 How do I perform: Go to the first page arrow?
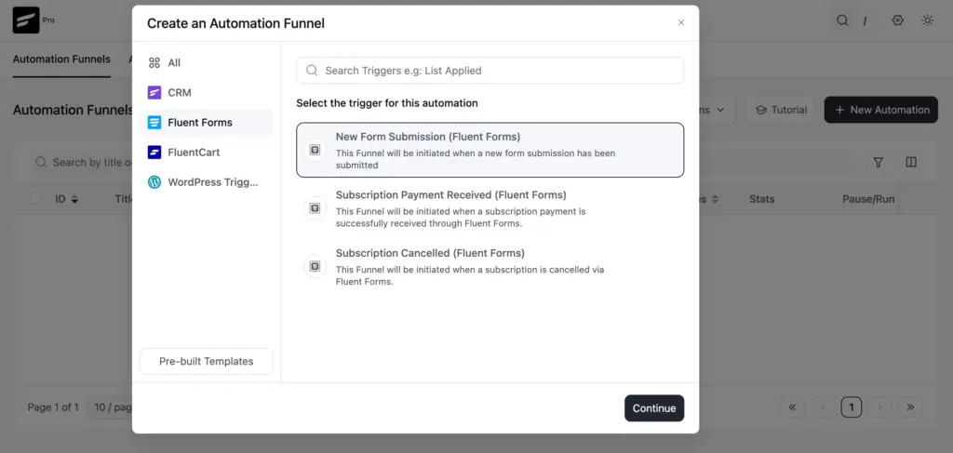pos(792,407)
